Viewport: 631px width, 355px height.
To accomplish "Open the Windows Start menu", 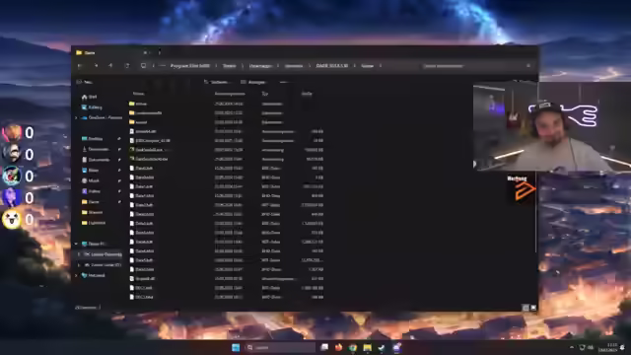I will pyautogui.click(x=236, y=347).
